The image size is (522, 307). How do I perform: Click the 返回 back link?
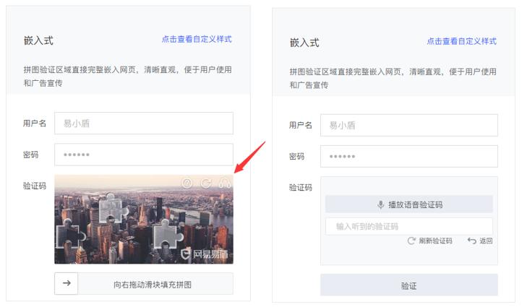point(485,241)
